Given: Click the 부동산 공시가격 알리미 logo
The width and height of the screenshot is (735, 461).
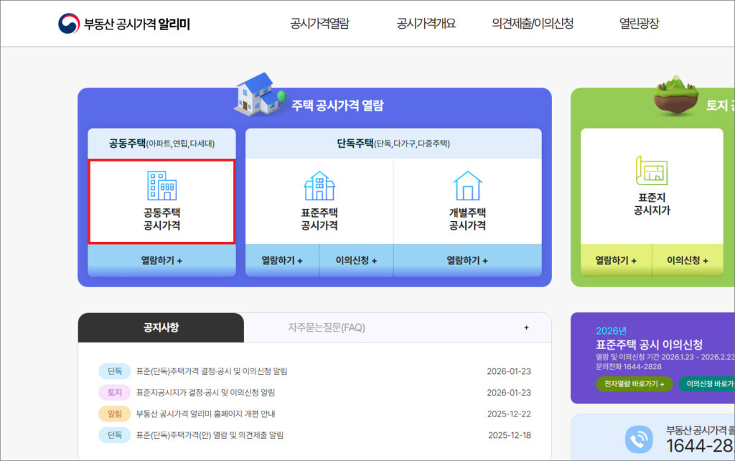Looking at the screenshot, I should pos(124,24).
